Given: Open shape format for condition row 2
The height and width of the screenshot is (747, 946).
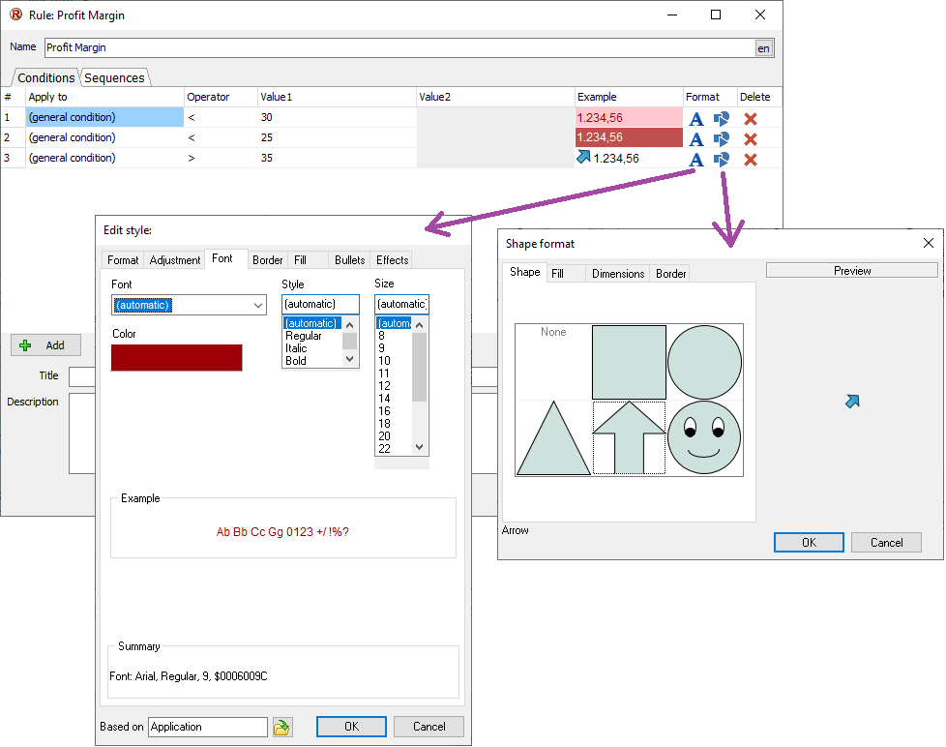Looking at the screenshot, I should (x=722, y=139).
